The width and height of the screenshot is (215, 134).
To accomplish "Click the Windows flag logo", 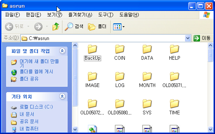I will (207, 15).
